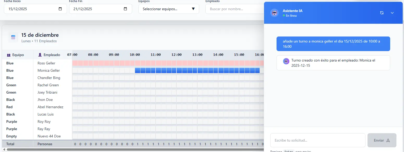Click employee name Jhon Doe

point(45,100)
